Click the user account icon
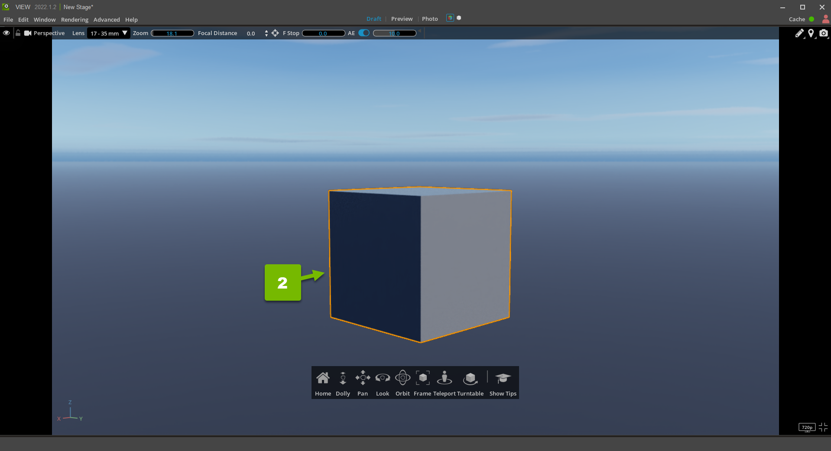 click(826, 19)
